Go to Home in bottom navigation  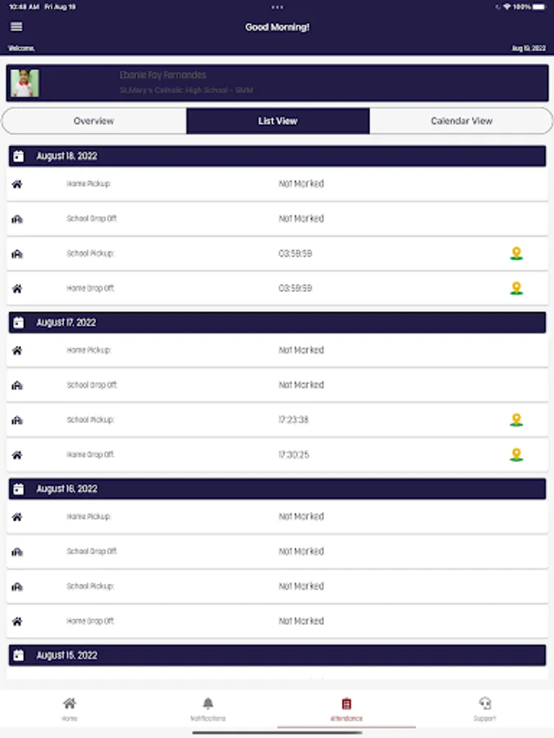click(x=70, y=707)
